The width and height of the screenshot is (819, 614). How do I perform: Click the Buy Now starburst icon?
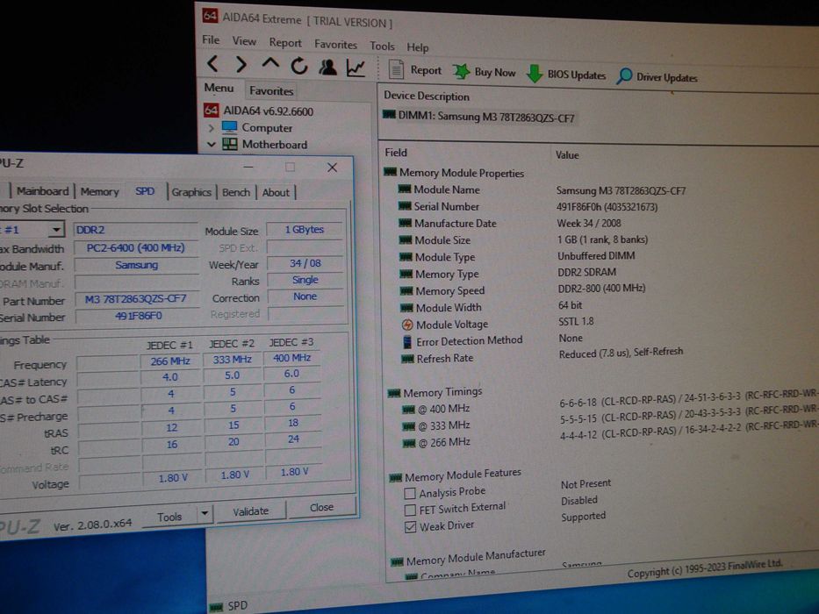pyautogui.click(x=461, y=72)
